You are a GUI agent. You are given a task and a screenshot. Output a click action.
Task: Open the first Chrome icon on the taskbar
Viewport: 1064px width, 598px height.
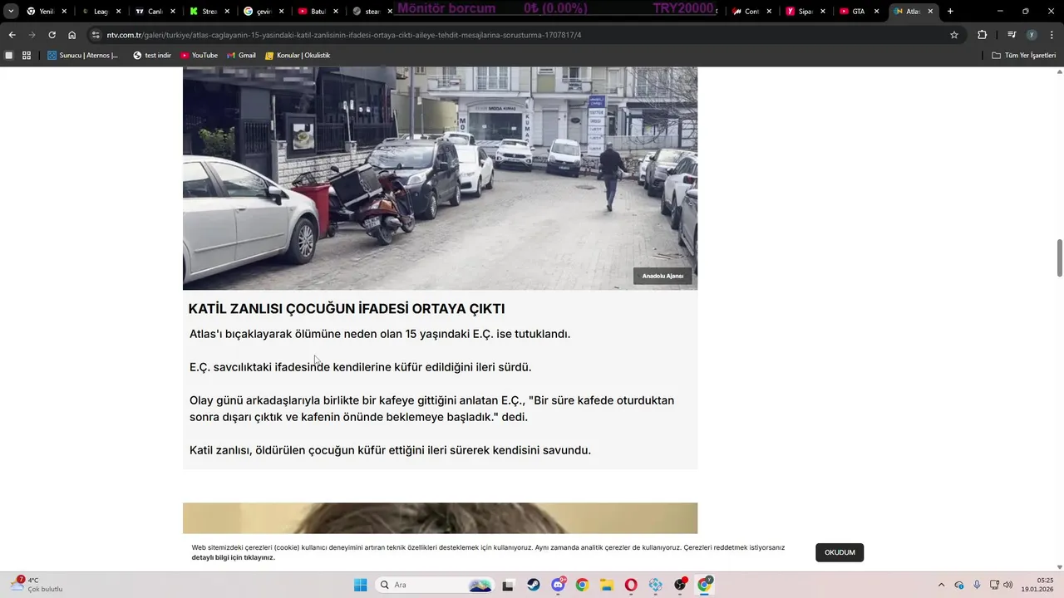click(x=582, y=585)
